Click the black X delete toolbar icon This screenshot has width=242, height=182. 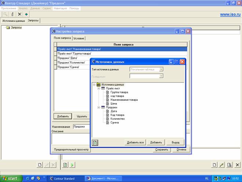point(20,14)
